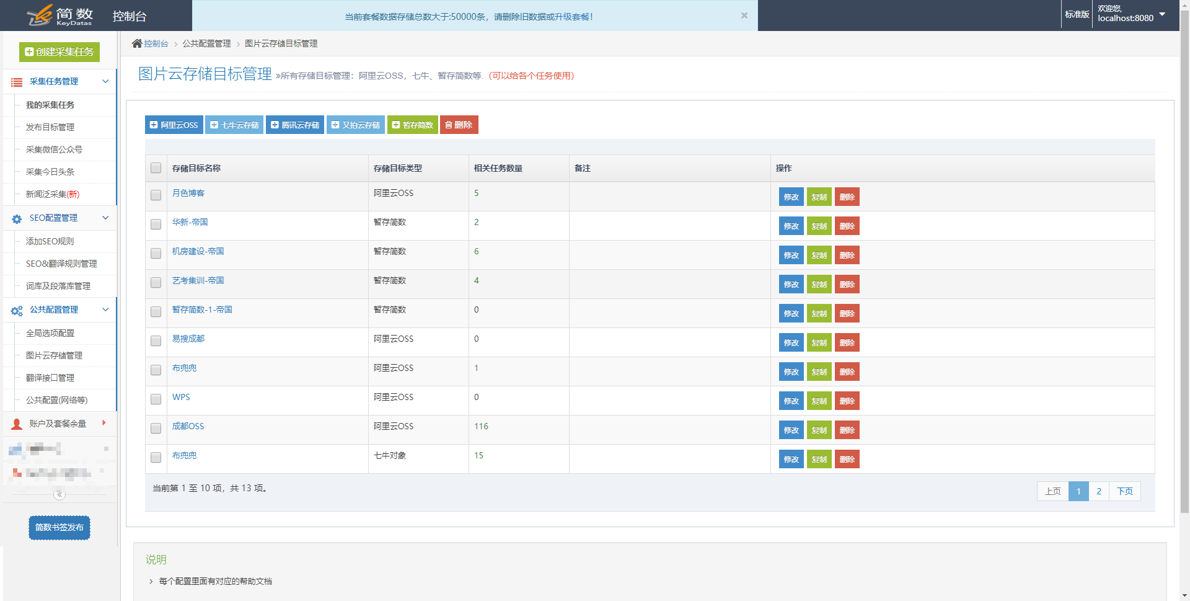Click 公共配置管理 breadcrumb link

point(206,43)
